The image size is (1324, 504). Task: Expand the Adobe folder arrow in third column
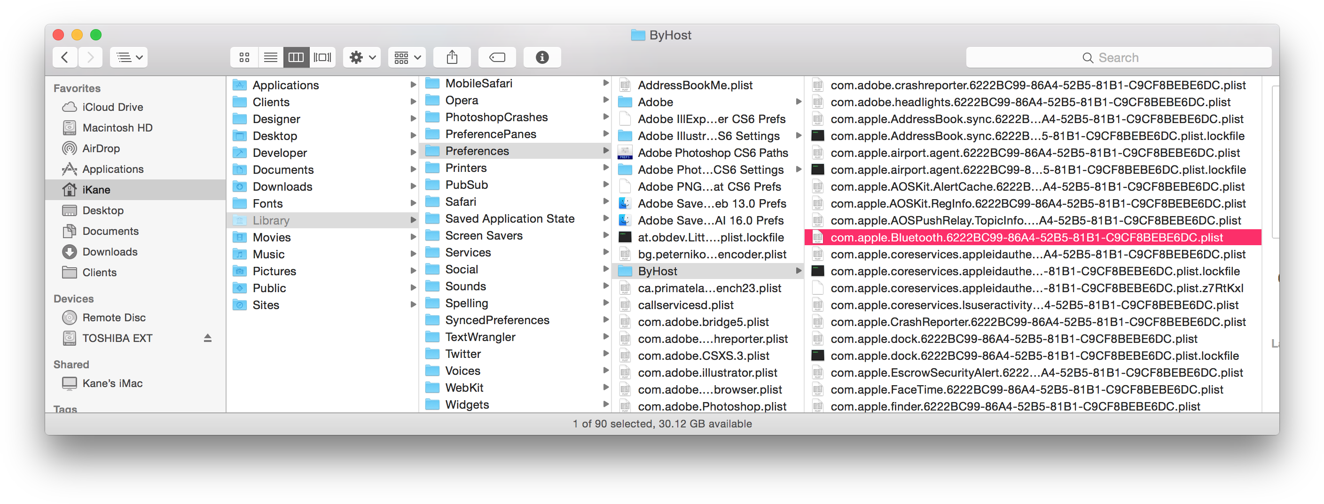(798, 102)
